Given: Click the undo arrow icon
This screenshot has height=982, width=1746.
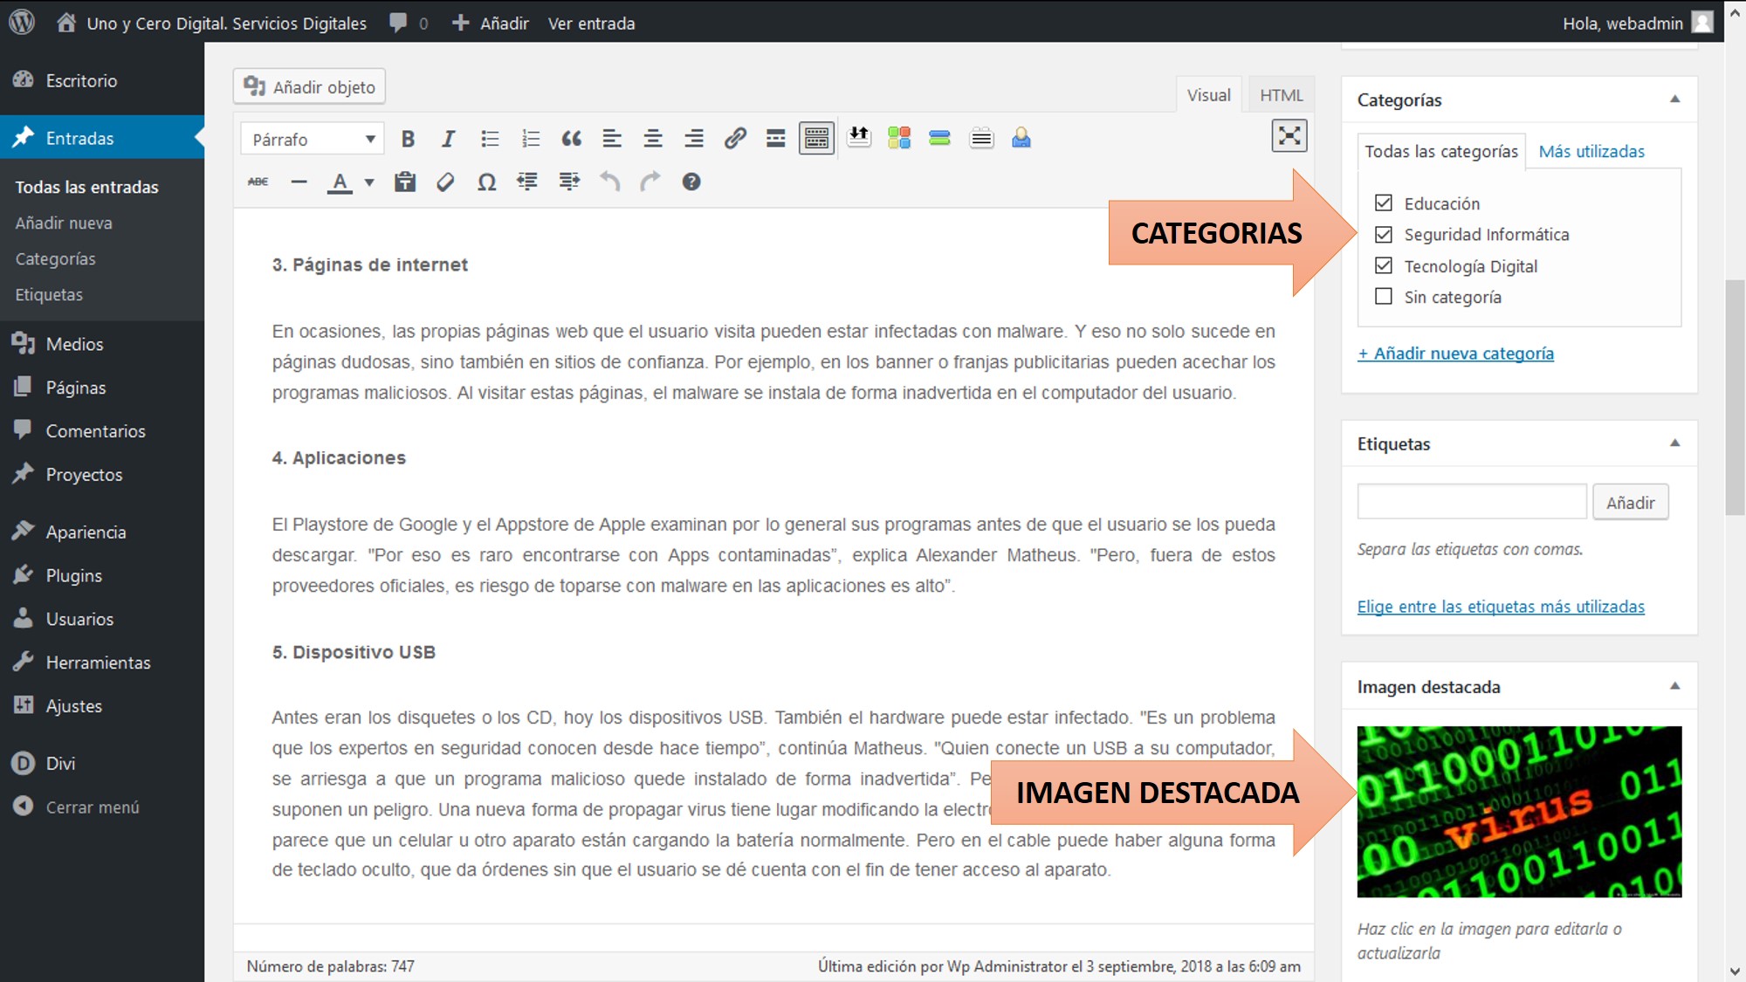Looking at the screenshot, I should [x=609, y=182].
